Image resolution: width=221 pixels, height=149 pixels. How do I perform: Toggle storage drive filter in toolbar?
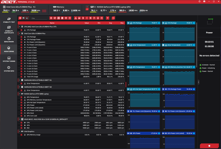click(x=62, y=18)
